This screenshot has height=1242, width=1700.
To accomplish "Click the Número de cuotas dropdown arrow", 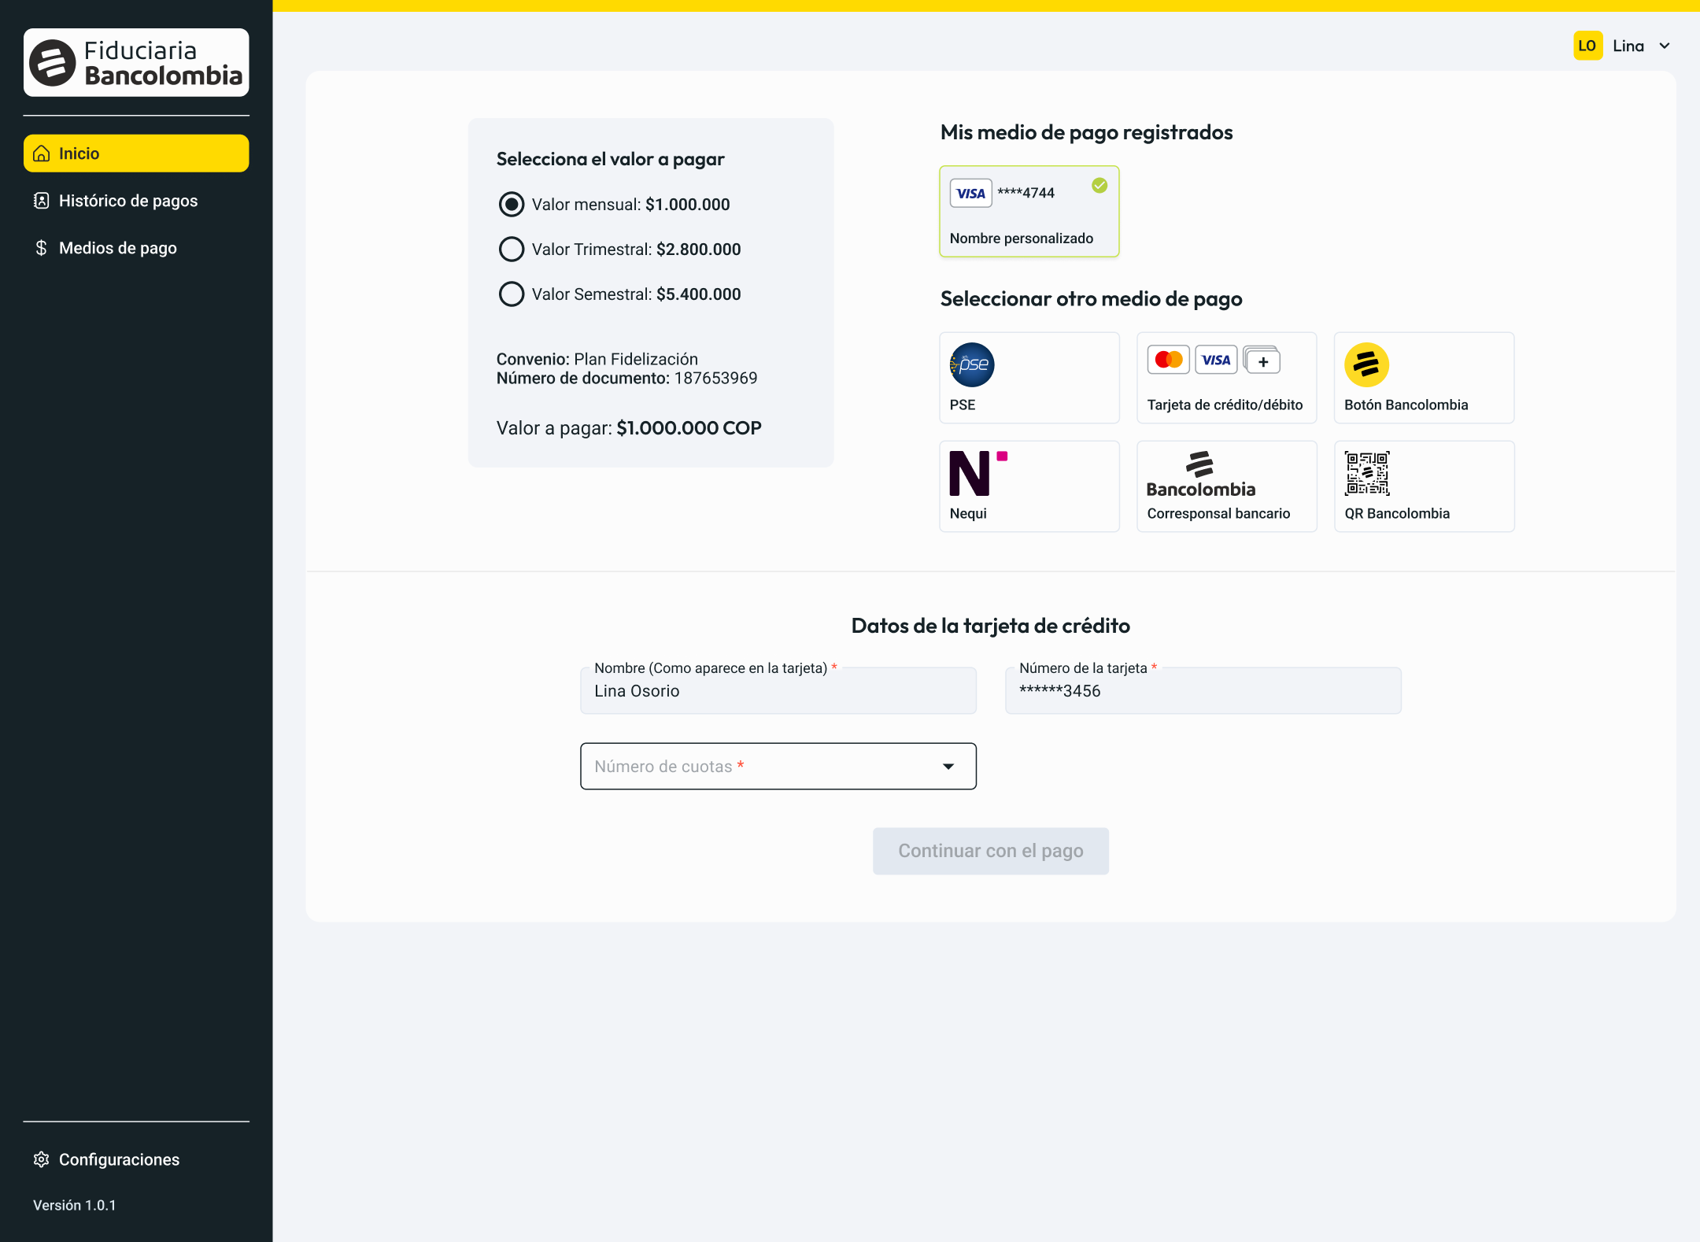I will [x=948, y=767].
